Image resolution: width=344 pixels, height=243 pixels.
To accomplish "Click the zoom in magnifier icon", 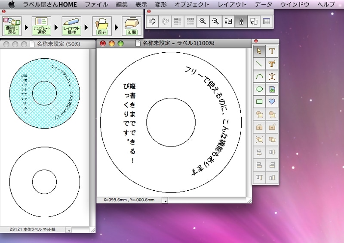I will pos(203,21).
